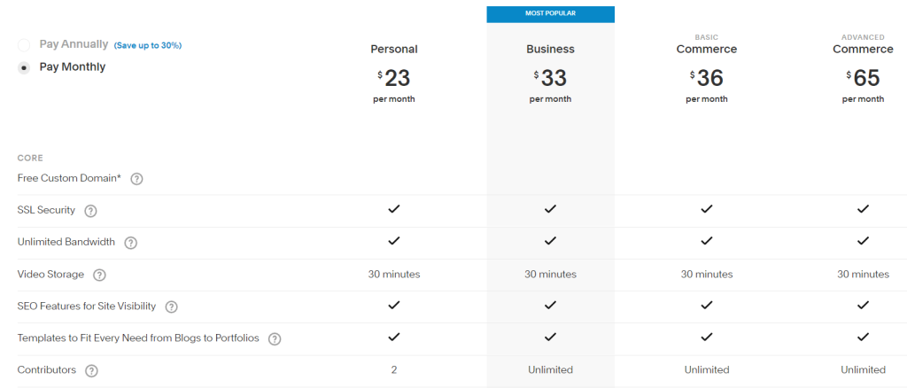The width and height of the screenshot is (907, 388).
Task: Click Unlimited contributors value under Business
Action: tap(550, 369)
